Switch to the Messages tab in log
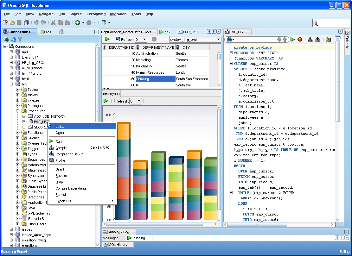 [111, 238]
